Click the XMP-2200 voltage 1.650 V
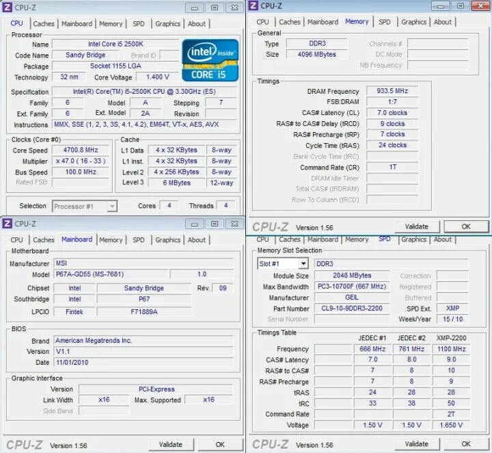Screen dimensions: 492x453 (451, 425)
